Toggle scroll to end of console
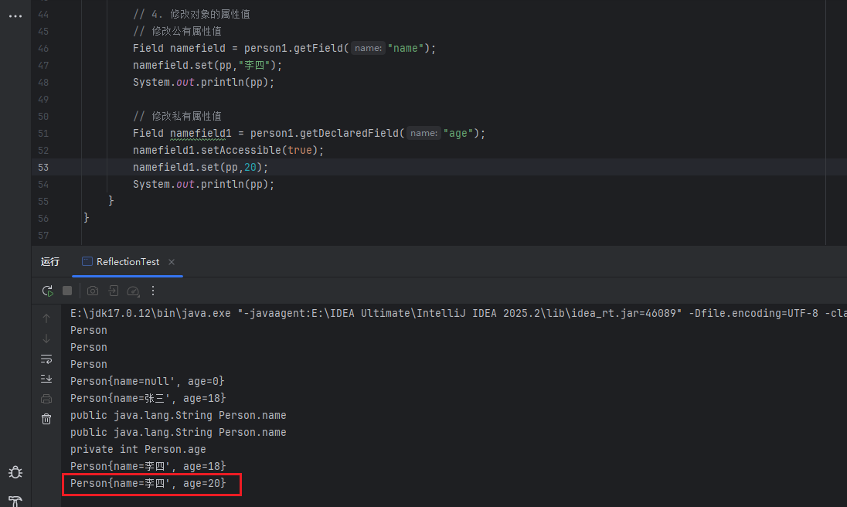The image size is (847, 507). (46, 378)
